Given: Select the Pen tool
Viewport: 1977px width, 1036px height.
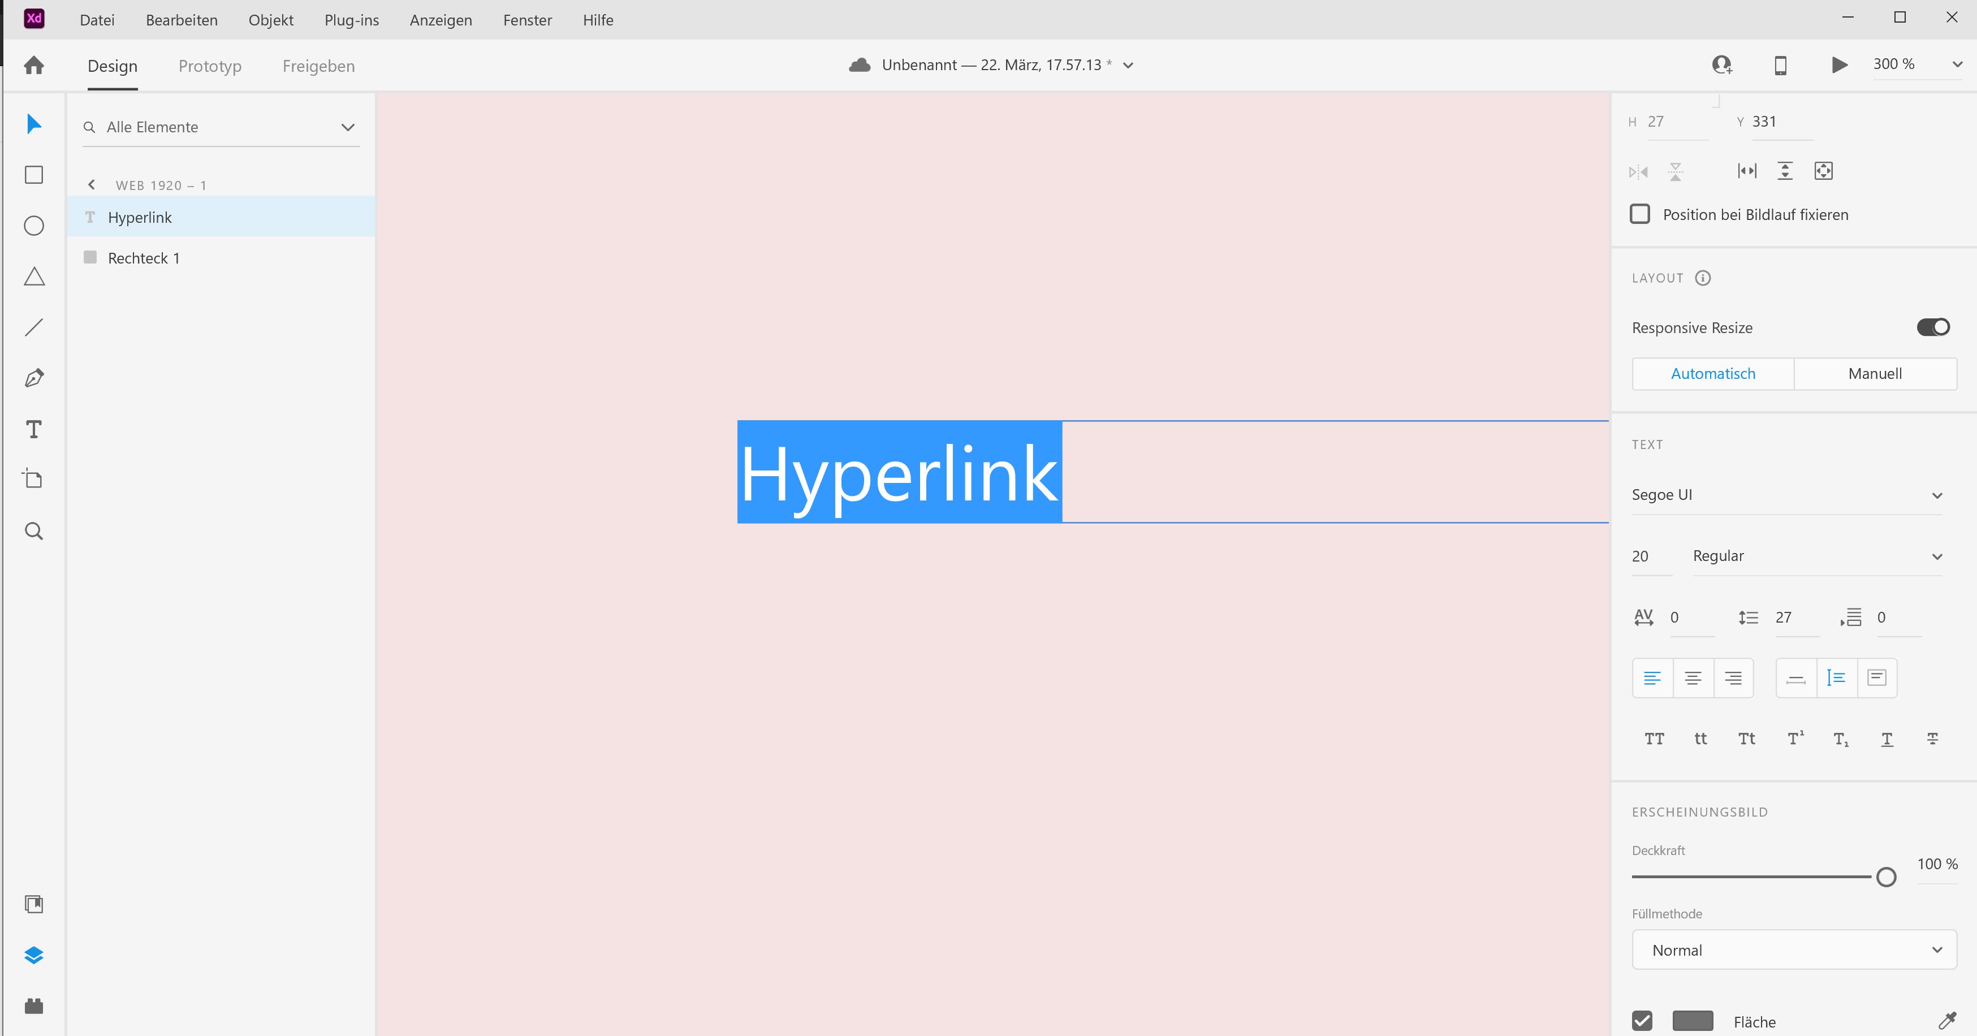Looking at the screenshot, I should (33, 378).
